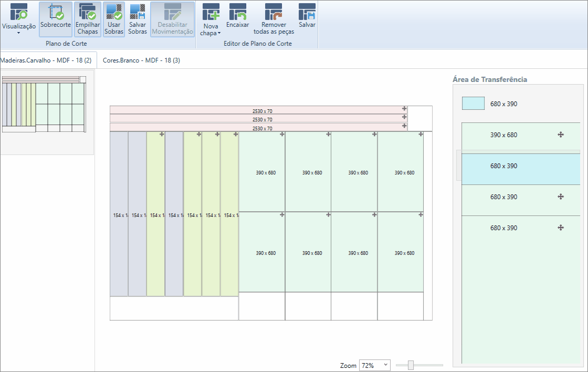Select Madeiras.Carvalho - MDF - 18 tab

pos(46,60)
